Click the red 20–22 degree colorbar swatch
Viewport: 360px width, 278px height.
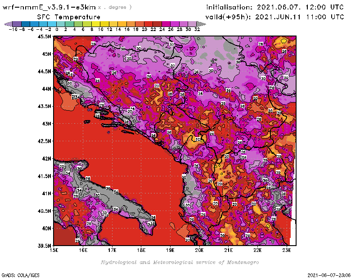coord(148,23)
